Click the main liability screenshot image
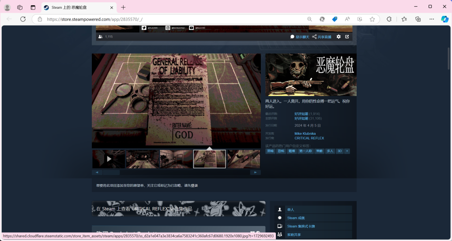 tap(176, 100)
